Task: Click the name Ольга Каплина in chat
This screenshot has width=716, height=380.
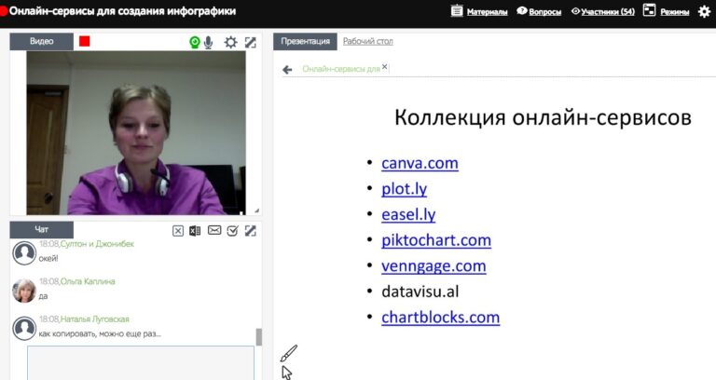Action: point(88,281)
